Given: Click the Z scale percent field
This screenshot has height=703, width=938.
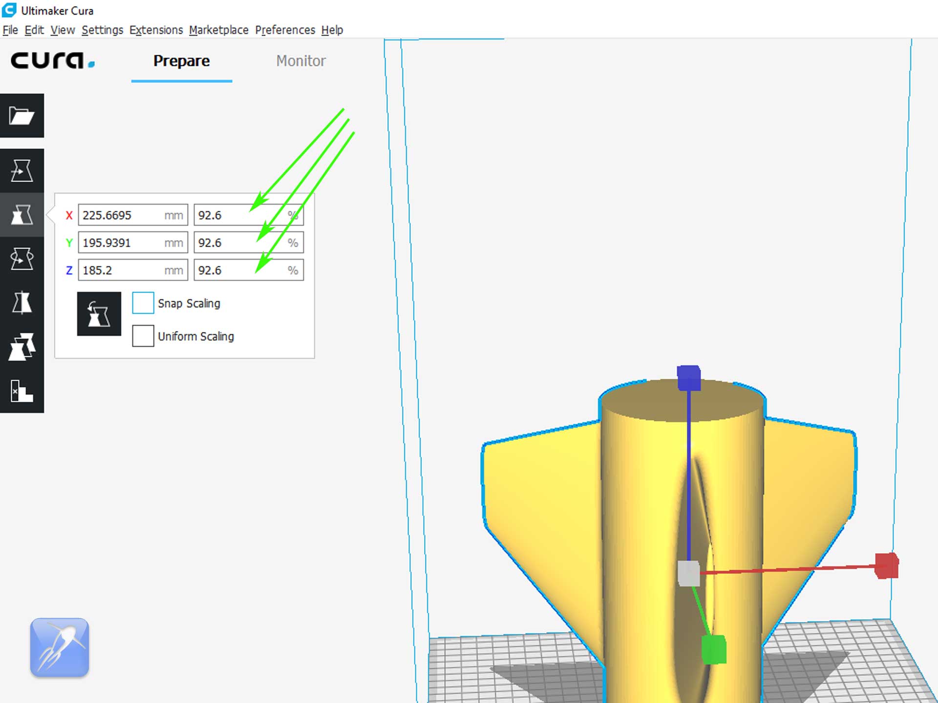Looking at the screenshot, I should (239, 270).
